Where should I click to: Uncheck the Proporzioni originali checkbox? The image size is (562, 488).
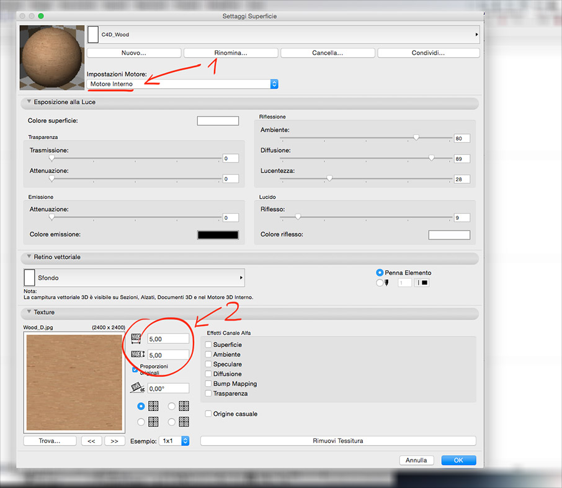(x=135, y=369)
